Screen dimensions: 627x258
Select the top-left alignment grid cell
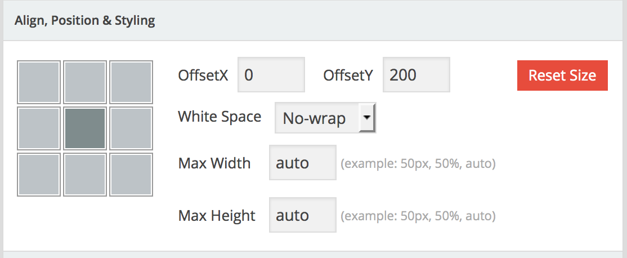[39, 82]
